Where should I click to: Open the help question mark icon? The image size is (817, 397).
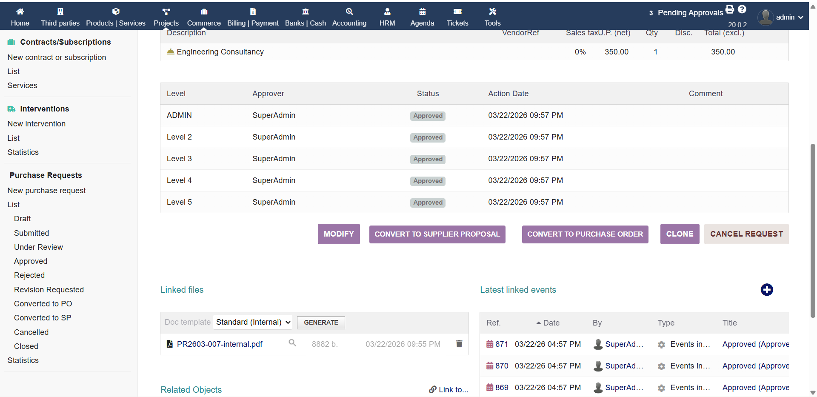(742, 9)
